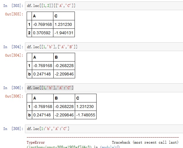Click row index 2 in Out[303] table
The height and width of the screenshot is (148, 183).
click(29, 33)
